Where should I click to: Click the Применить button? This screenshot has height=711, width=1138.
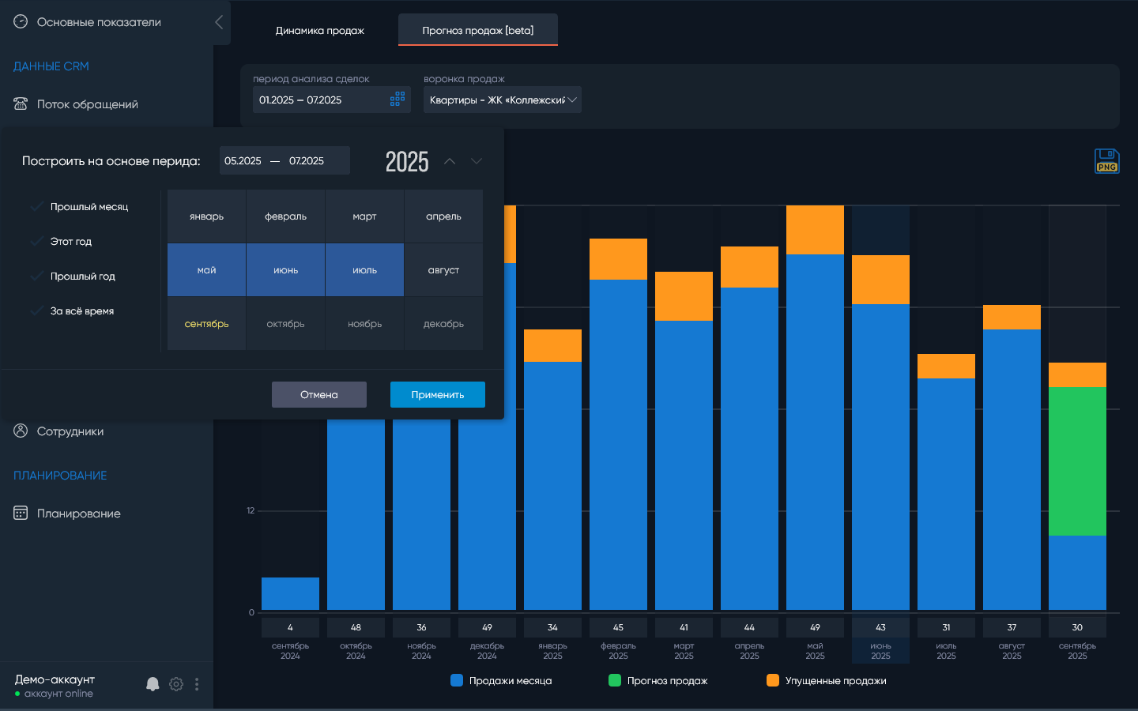point(438,394)
